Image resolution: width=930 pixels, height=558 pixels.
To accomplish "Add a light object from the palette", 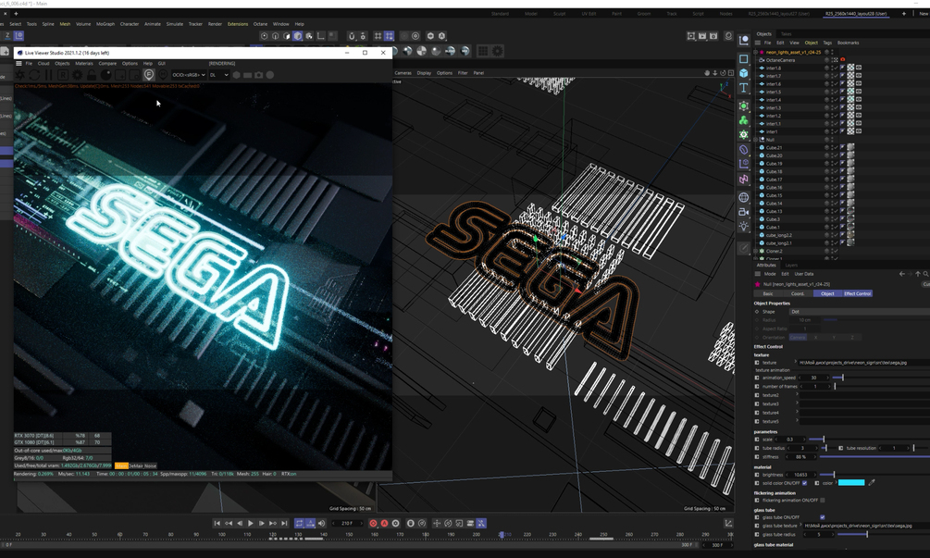I will click(743, 226).
